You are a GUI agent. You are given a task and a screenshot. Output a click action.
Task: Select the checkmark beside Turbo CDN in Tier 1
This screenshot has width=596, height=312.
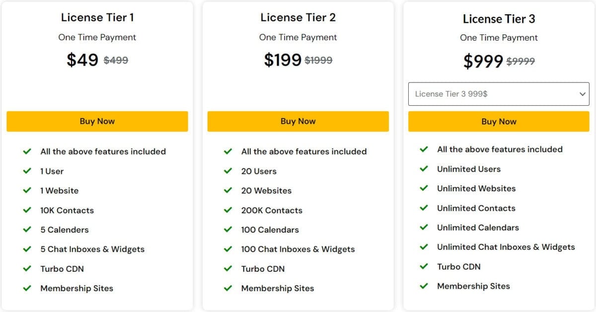pyautogui.click(x=27, y=269)
